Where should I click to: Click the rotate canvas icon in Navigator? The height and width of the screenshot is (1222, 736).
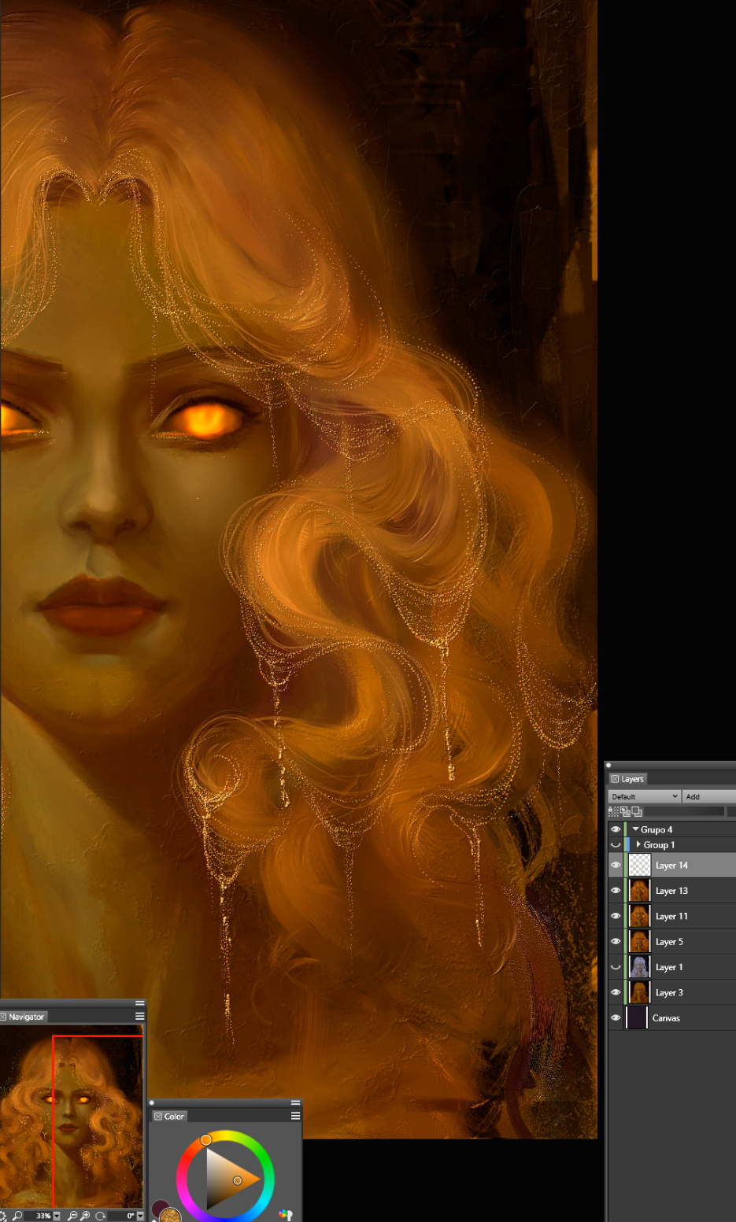click(100, 1216)
